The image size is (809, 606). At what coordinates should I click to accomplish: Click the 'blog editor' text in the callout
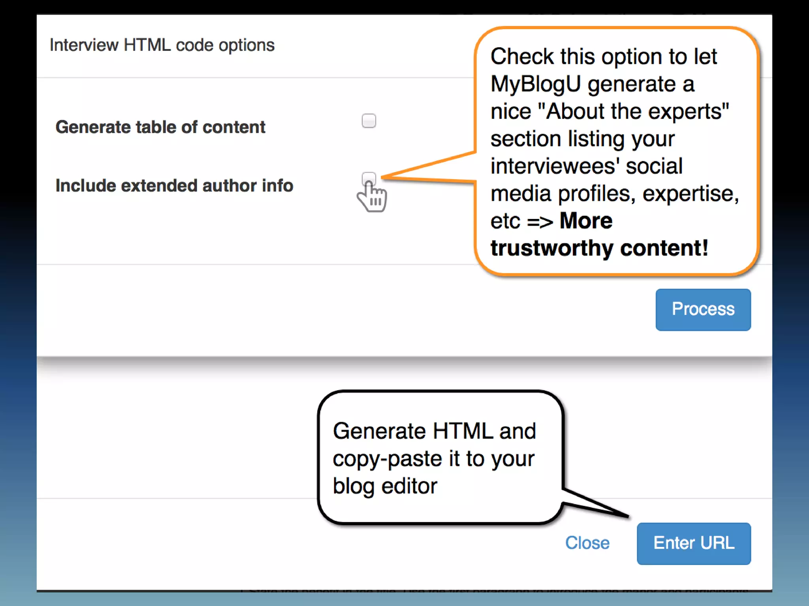click(385, 486)
